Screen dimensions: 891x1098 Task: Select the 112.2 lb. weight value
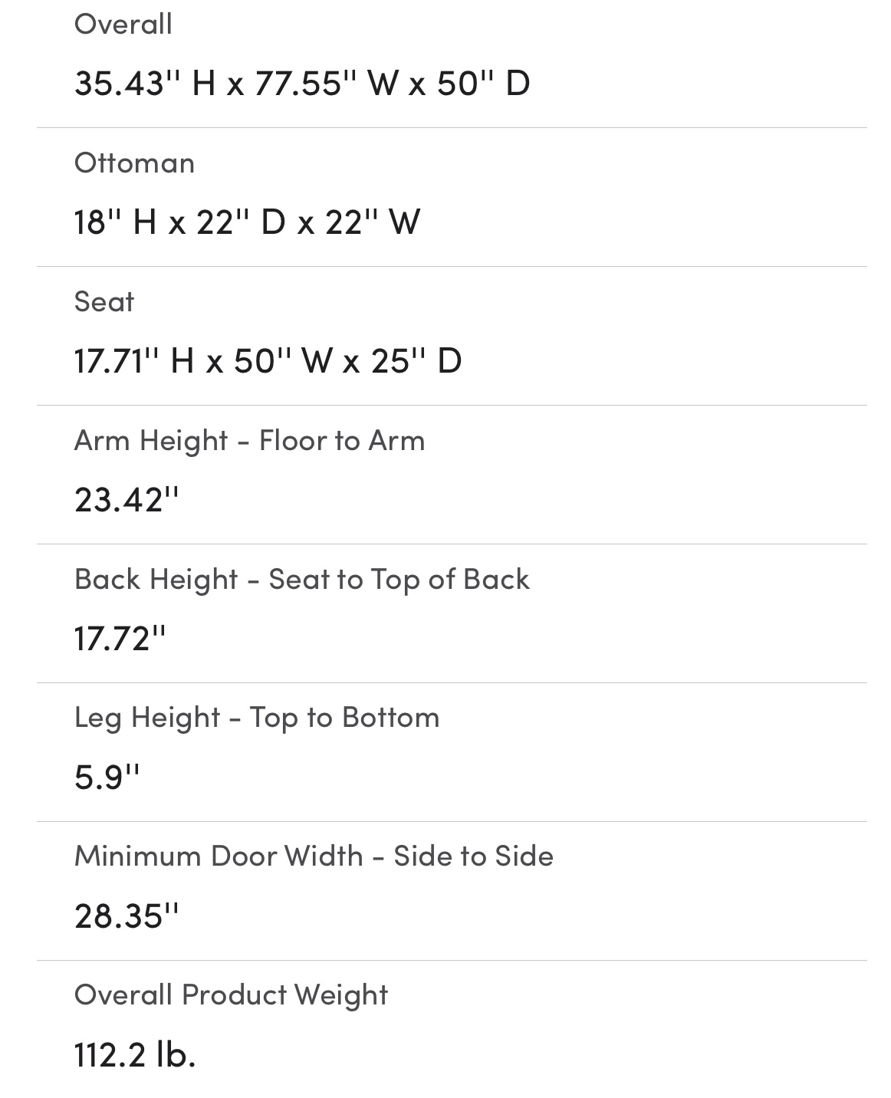click(135, 1054)
